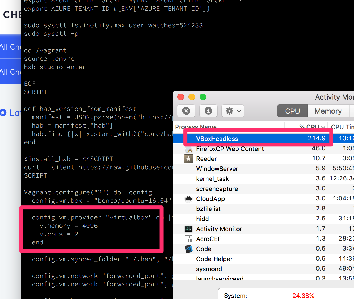Click the Activity Monitor app icon in list
Image resolution: width=354 pixels, height=299 pixels.
pos(188,229)
